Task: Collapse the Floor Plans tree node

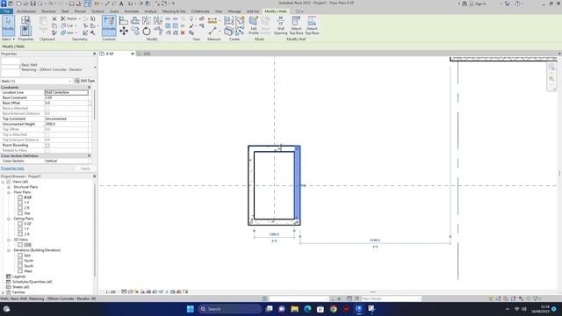Action: coord(9,192)
